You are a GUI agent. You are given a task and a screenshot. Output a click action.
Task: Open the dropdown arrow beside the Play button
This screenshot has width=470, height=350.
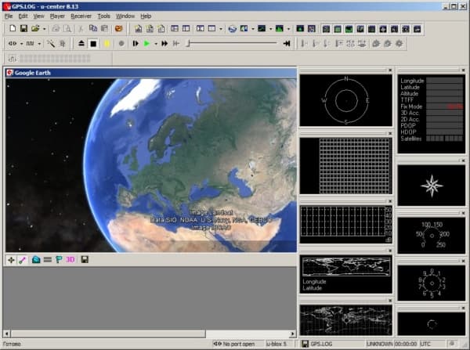pyautogui.click(x=155, y=44)
